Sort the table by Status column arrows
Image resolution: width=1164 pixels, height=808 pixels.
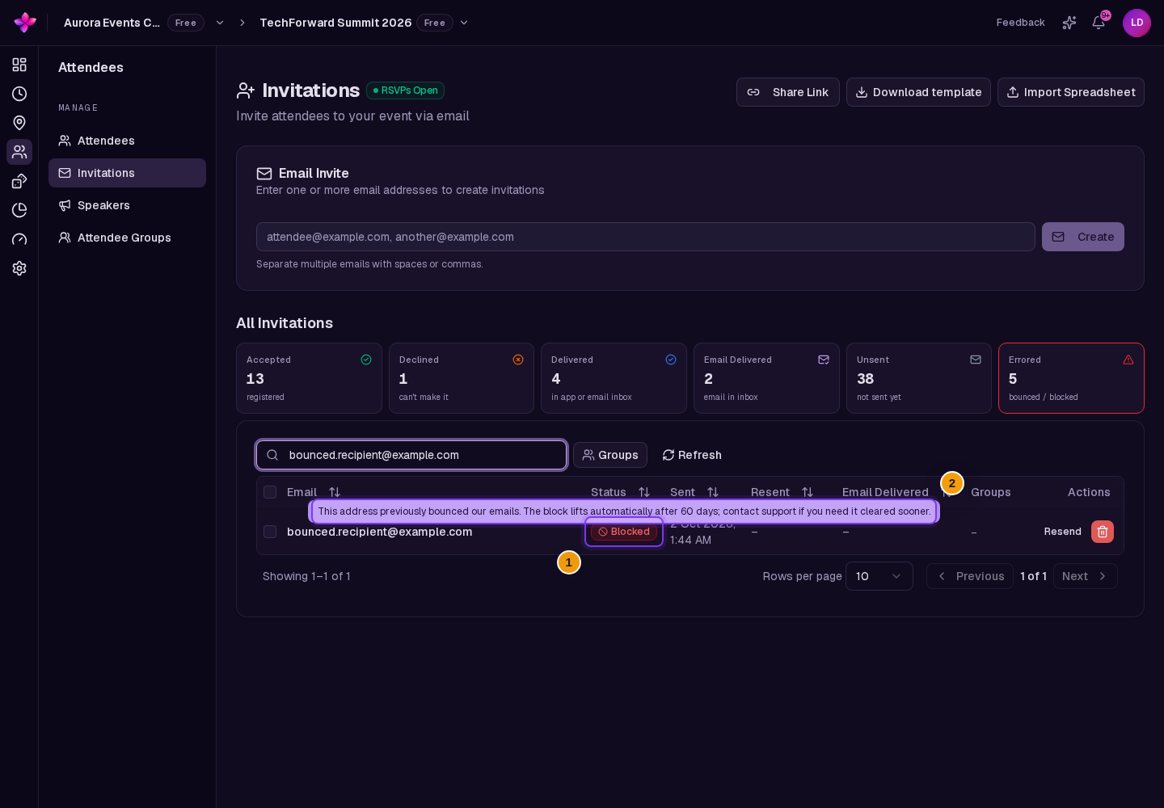tap(644, 492)
